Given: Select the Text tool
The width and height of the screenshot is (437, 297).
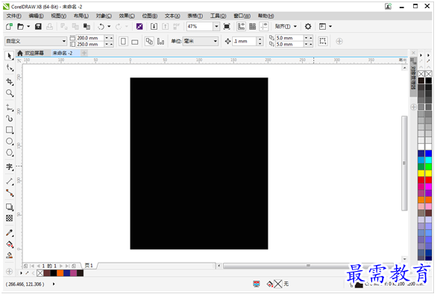Looking at the screenshot, I should [10, 167].
